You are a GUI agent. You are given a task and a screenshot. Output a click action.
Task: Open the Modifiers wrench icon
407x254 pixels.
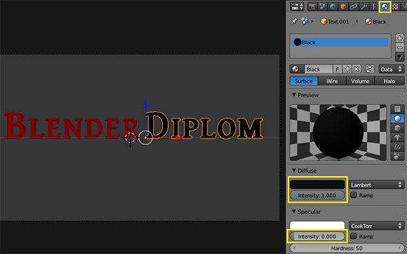point(364,7)
